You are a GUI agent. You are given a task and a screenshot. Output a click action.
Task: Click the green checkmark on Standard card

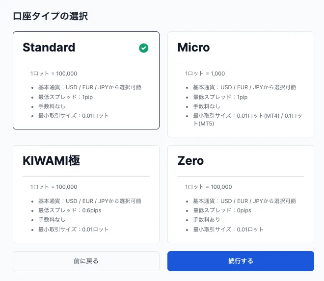point(143,48)
